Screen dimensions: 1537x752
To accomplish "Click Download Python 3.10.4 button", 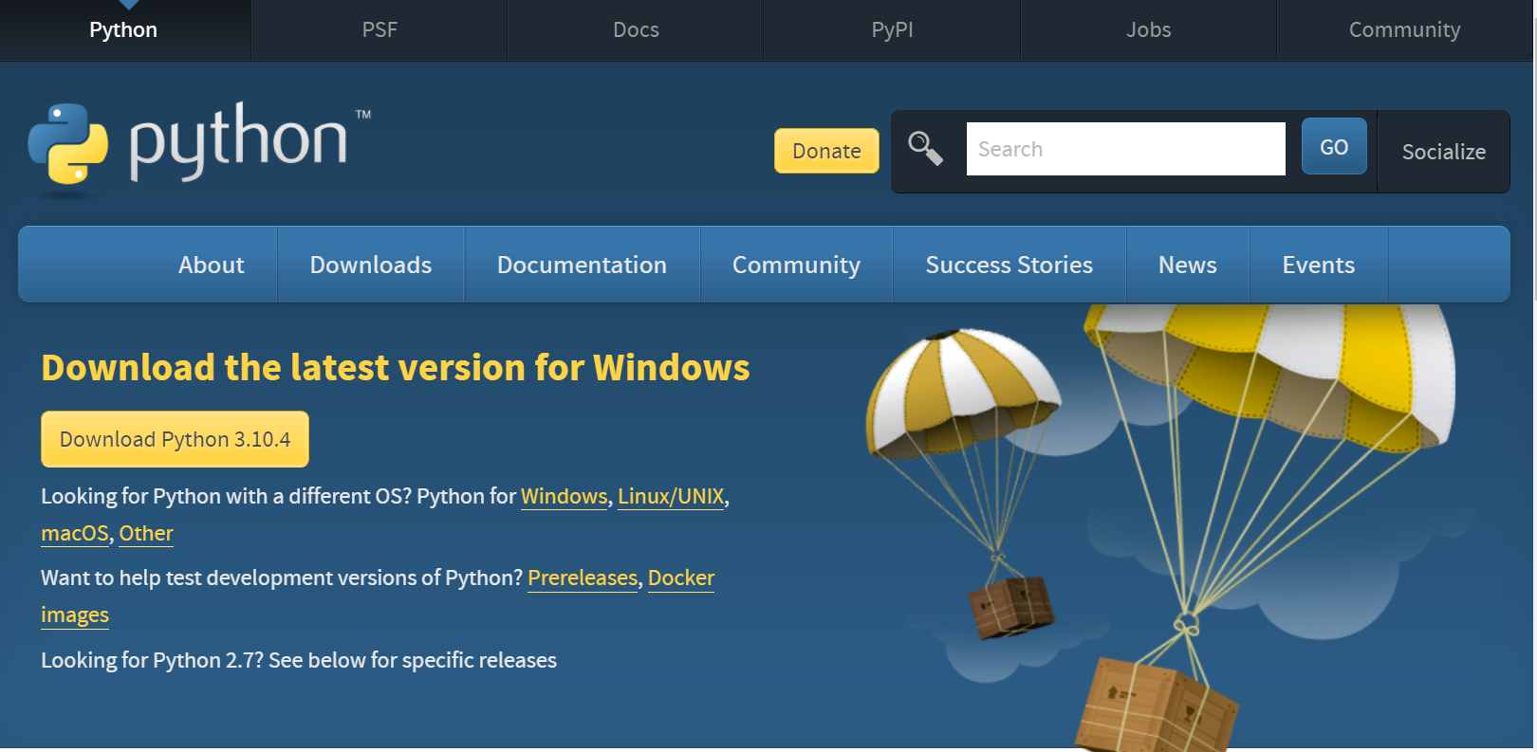I will [x=175, y=439].
